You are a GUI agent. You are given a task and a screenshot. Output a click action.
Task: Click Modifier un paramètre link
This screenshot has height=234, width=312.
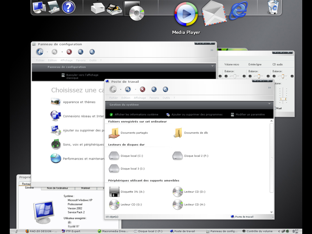248,114
